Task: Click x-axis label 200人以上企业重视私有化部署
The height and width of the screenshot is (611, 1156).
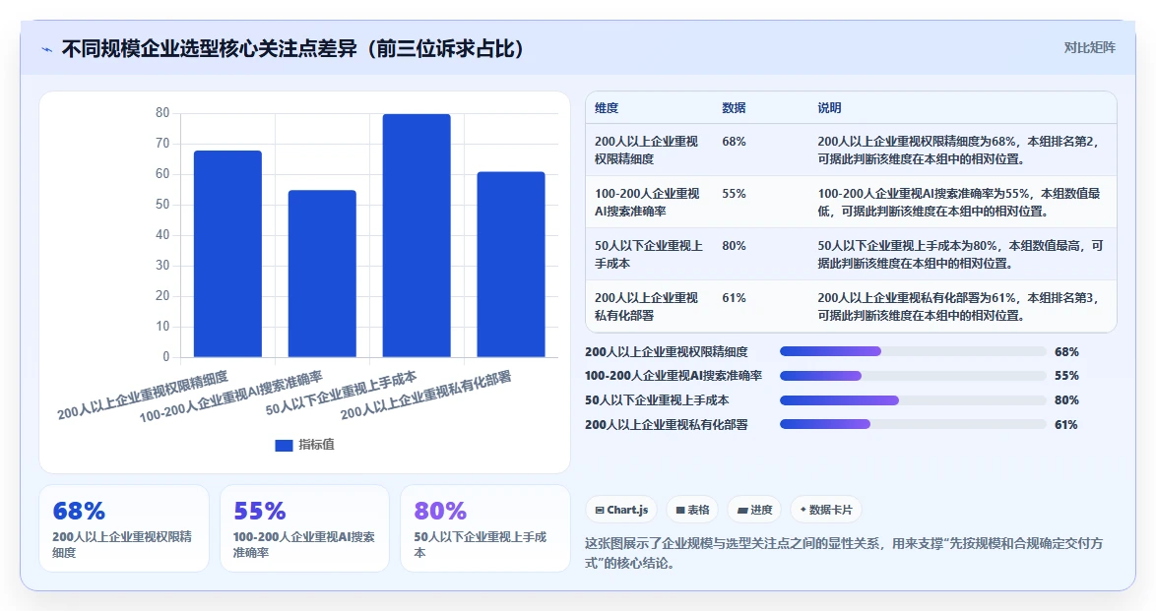Action: pos(426,396)
